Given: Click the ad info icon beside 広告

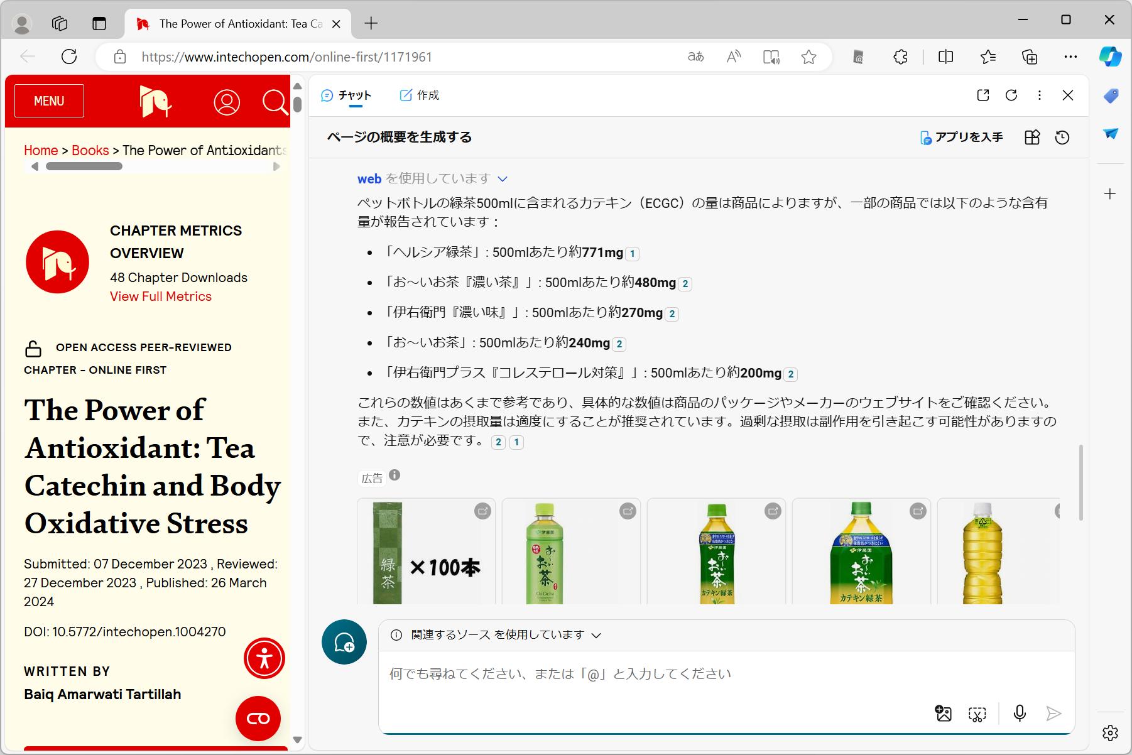Looking at the screenshot, I should pyautogui.click(x=395, y=475).
